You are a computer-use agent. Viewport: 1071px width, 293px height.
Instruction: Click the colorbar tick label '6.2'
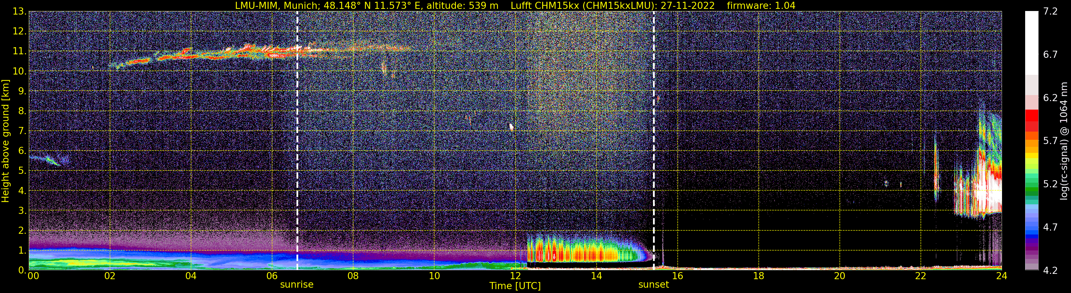1050,98
